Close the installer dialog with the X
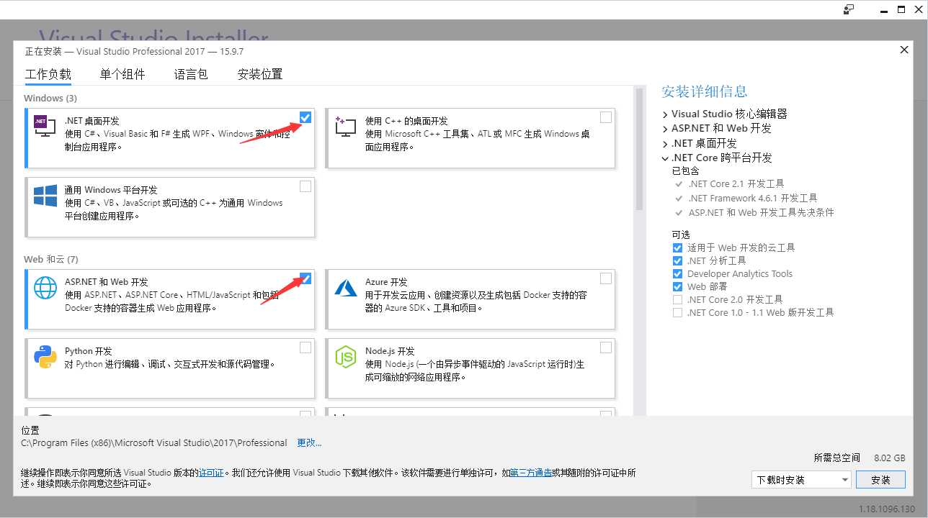This screenshot has height=518, width=928. [904, 50]
